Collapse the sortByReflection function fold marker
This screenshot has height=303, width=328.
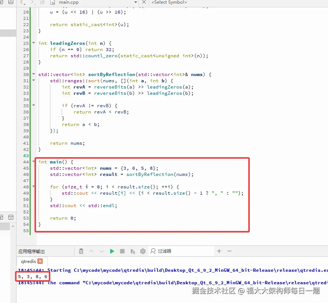pyautogui.click(x=34, y=74)
